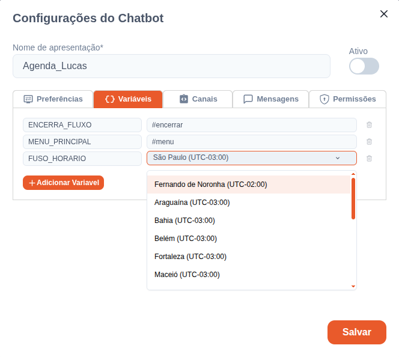399x357 pixels.
Task: Click the curly braces Variáveis icon
Action: (x=110, y=99)
